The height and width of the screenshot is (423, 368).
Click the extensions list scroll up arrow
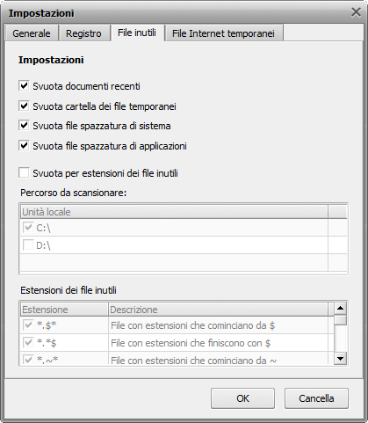tap(340, 308)
